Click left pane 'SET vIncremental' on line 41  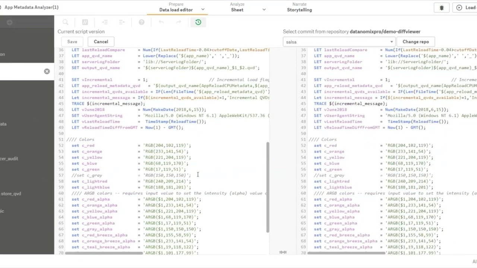pos(92,80)
